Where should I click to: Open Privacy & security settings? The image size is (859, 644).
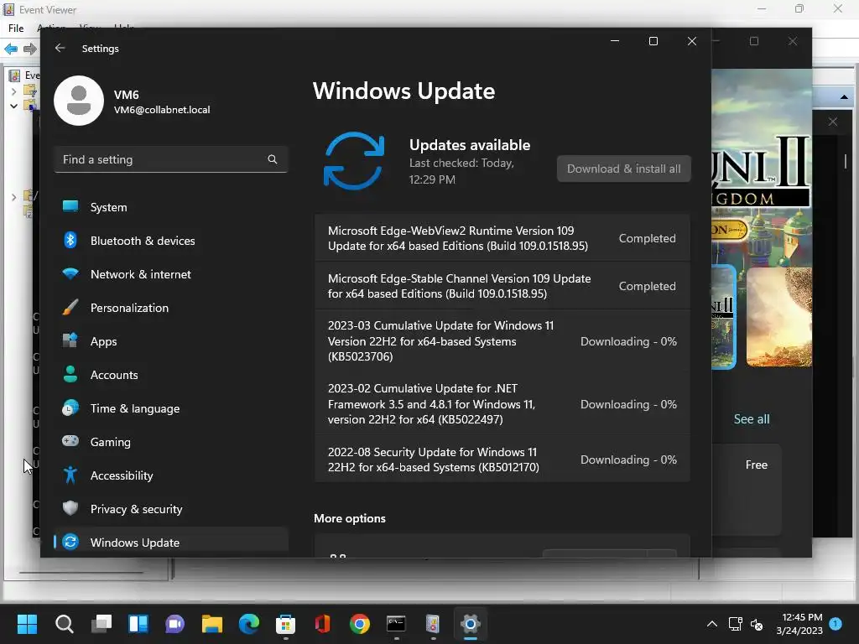pyautogui.click(x=171, y=509)
